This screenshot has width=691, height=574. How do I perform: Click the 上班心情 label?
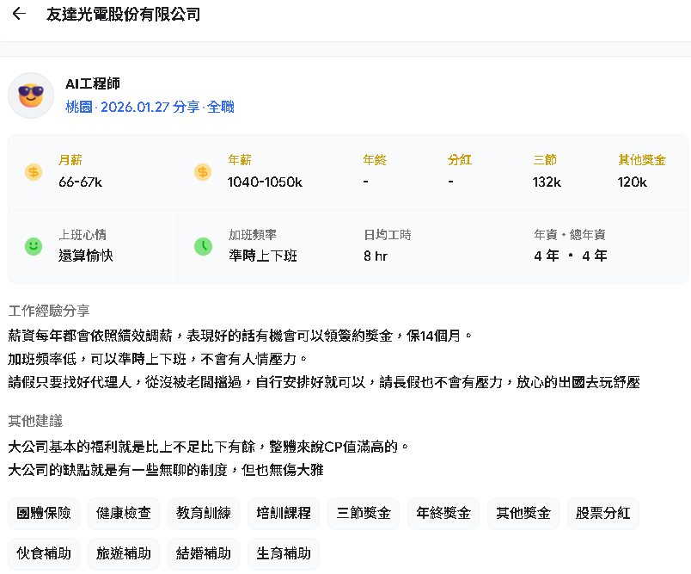[x=83, y=235]
